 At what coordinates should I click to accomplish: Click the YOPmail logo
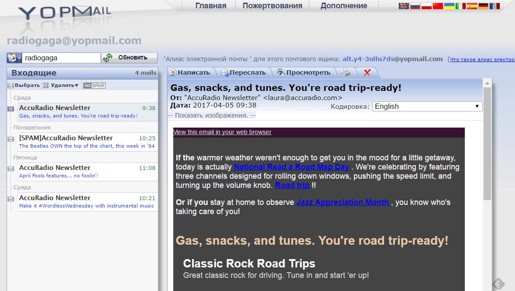(65, 13)
